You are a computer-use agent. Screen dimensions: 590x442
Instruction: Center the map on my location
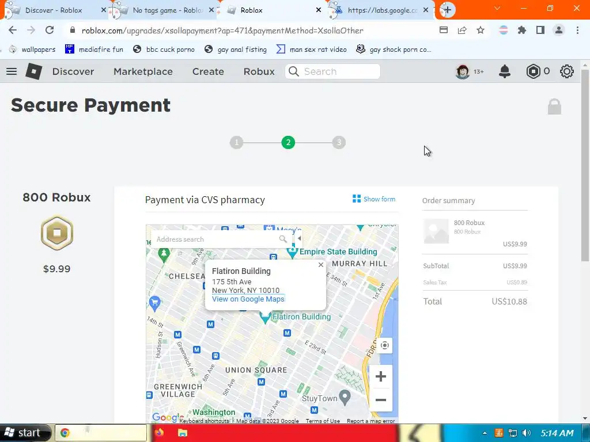tap(384, 345)
